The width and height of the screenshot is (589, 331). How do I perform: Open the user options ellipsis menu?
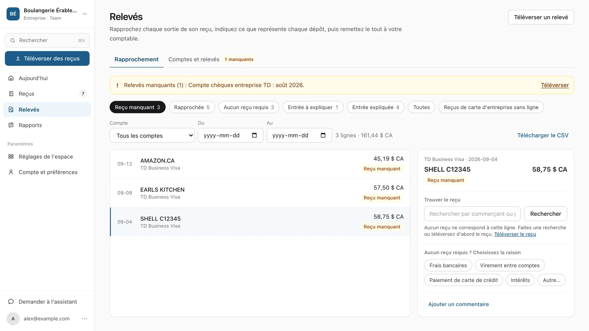pos(85,319)
